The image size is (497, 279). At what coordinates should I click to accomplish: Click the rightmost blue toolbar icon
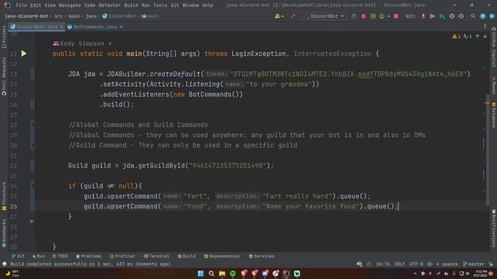pyautogui.click(x=492, y=16)
